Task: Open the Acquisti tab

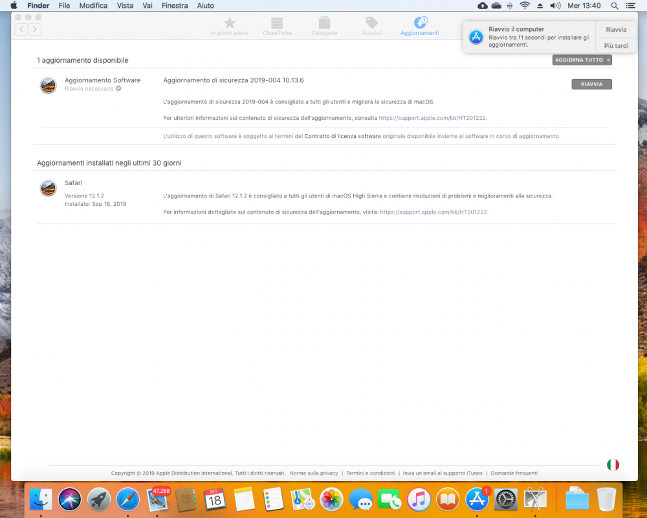Action: 372,26
